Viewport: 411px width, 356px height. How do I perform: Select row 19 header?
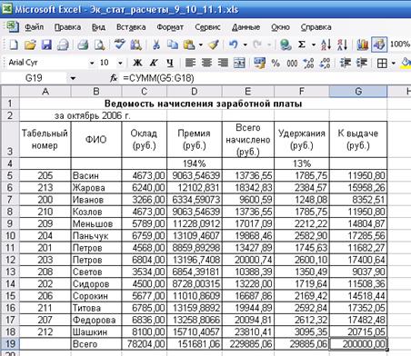pos(10,344)
